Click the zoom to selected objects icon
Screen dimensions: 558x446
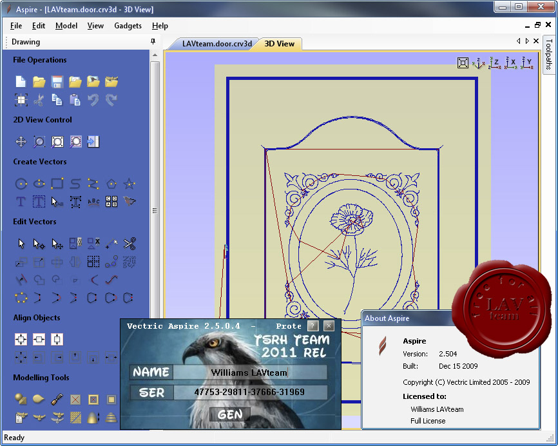75,142
